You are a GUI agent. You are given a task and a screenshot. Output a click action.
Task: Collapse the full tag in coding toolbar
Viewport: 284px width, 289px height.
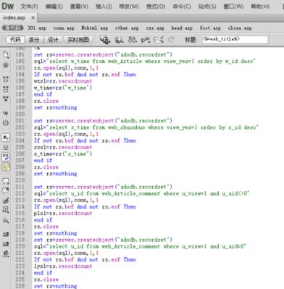[x=6, y=79]
